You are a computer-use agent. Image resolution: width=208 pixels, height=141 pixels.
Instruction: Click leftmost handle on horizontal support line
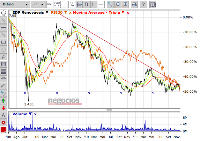(25, 93)
